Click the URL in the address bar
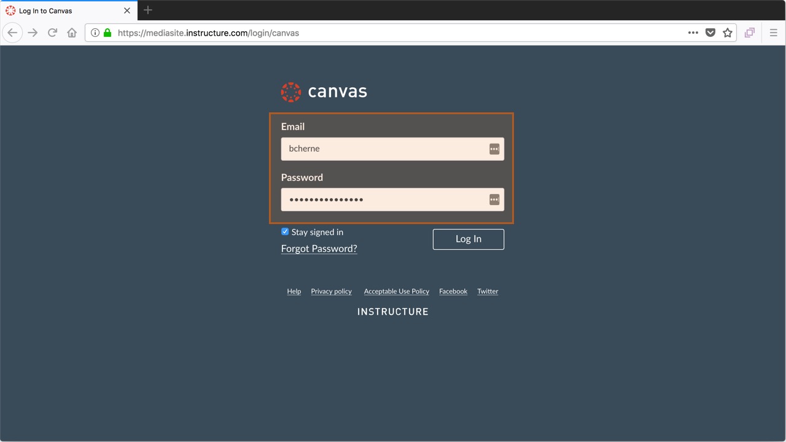 click(208, 33)
